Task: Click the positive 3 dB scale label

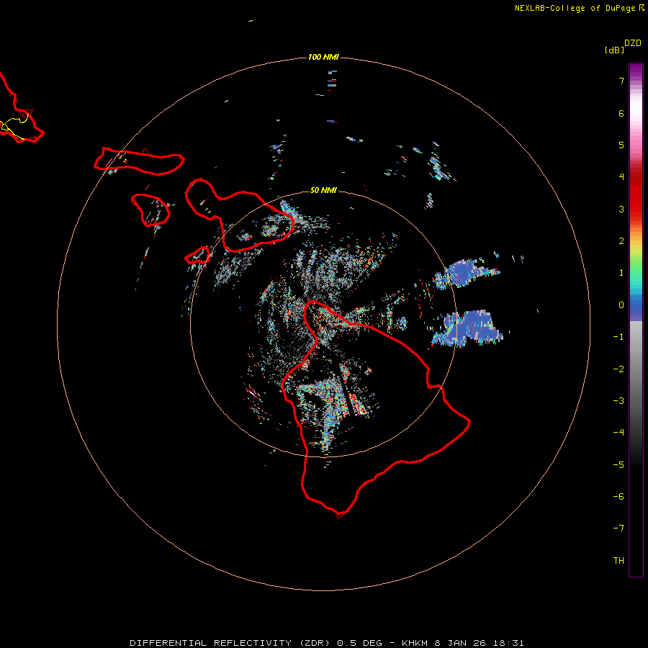Action: click(621, 209)
